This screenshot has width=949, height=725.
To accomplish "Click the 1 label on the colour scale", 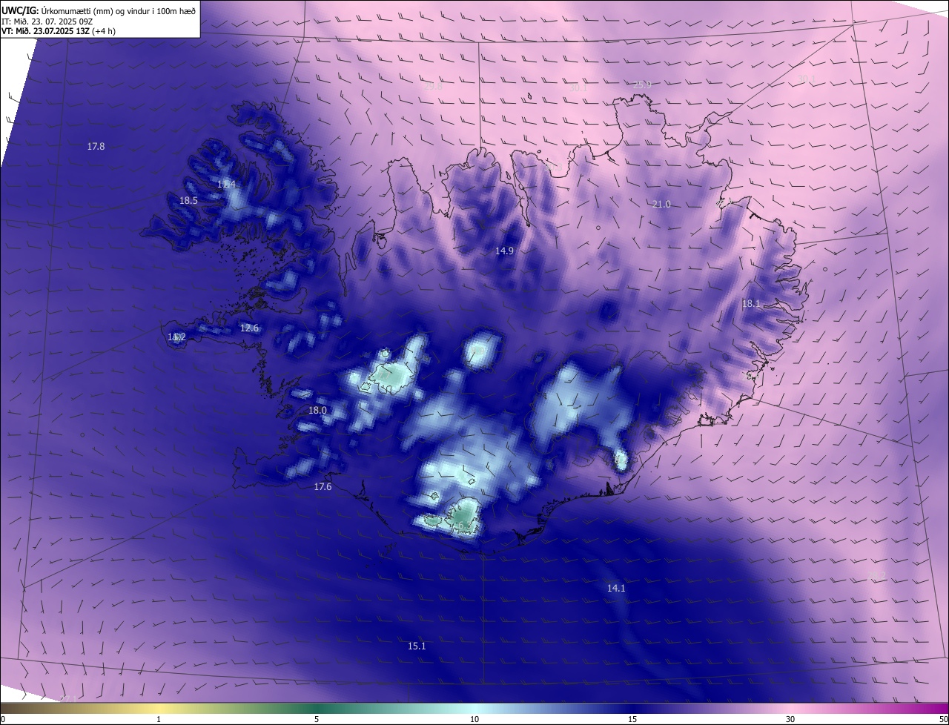I will click(159, 719).
